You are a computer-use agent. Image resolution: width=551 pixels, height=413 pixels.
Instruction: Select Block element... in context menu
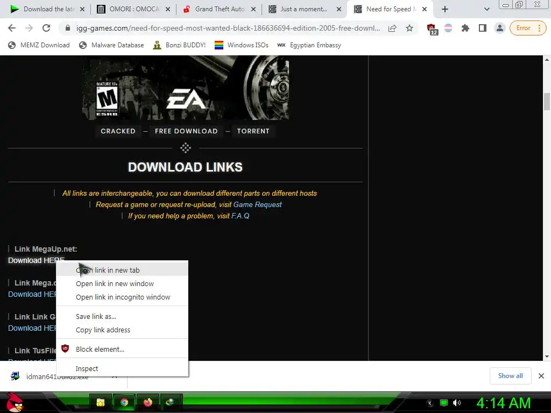tap(122, 350)
